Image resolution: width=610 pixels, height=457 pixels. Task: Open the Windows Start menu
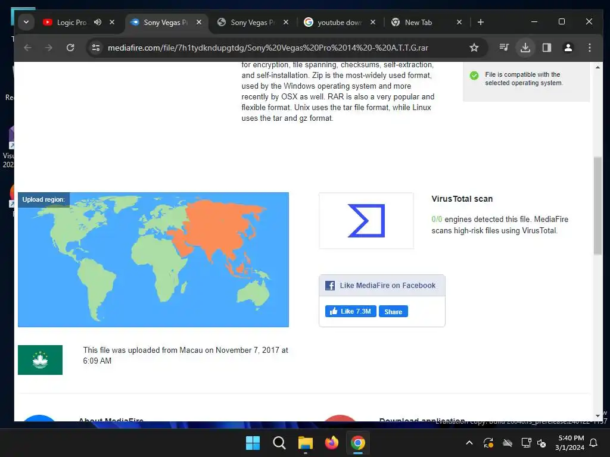click(x=253, y=443)
